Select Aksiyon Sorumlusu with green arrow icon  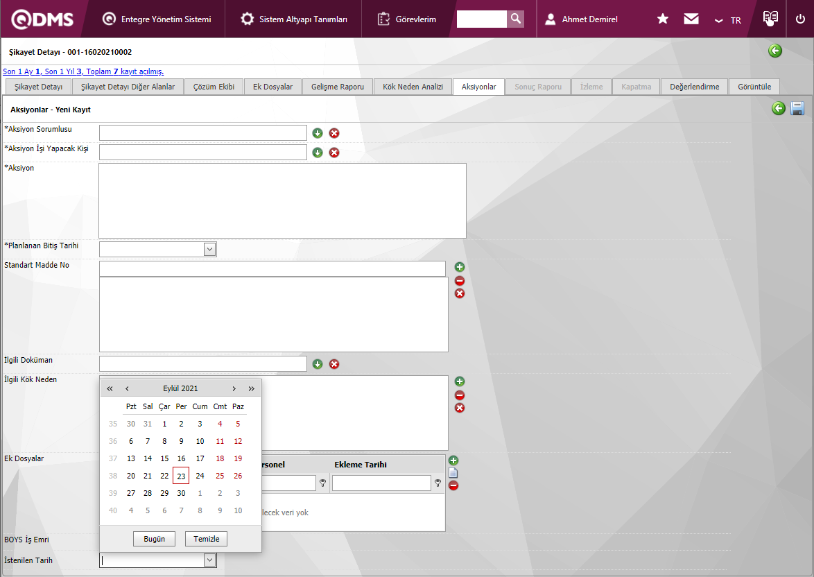point(318,133)
